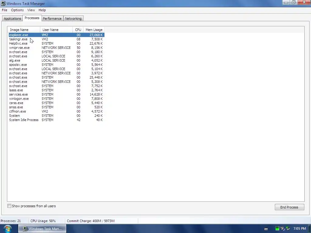This screenshot has height=233, width=311.
Task: Click the keyboard language bar tray icon
Action: coord(266,229)
